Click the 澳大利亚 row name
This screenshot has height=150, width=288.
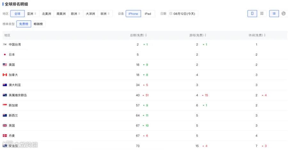[x=15, y=85]
